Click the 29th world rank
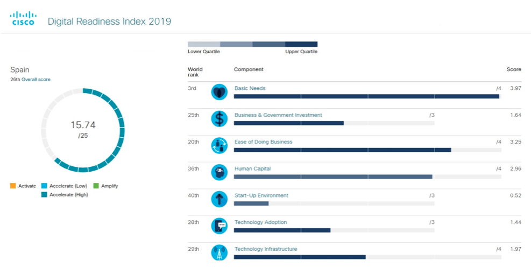Image resolution: width=531 pixels, height=268 pixels. 193,249
